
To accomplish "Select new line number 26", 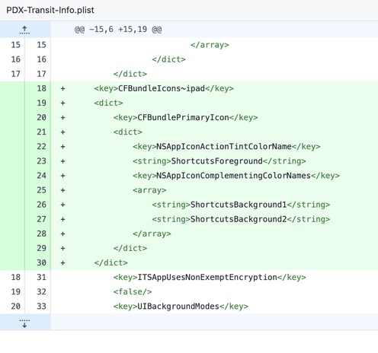I will point(41,205).
